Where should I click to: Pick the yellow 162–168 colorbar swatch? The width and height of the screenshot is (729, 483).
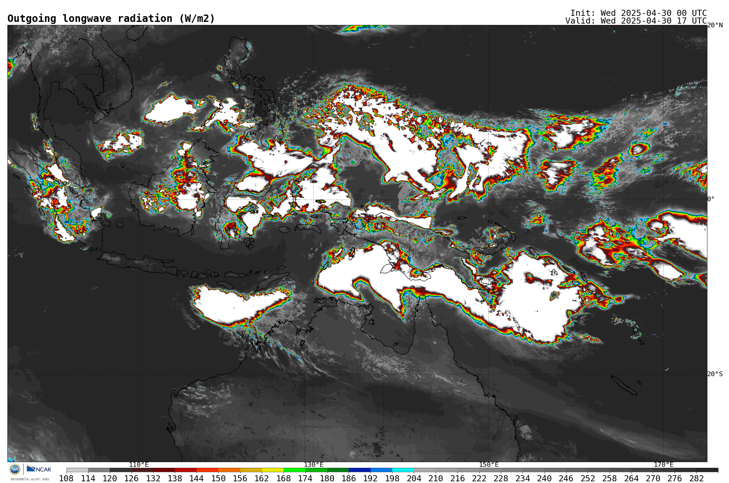pyautogui.click(x=273, y=470)
